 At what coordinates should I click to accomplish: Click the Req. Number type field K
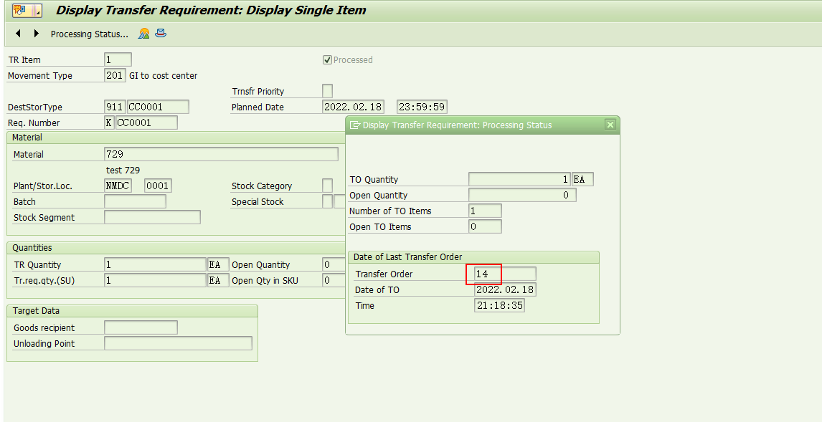point(109,123)
